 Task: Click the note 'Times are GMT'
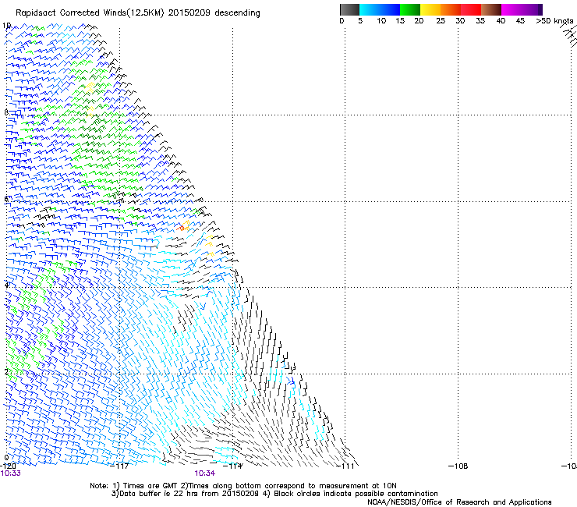(150, 486)
